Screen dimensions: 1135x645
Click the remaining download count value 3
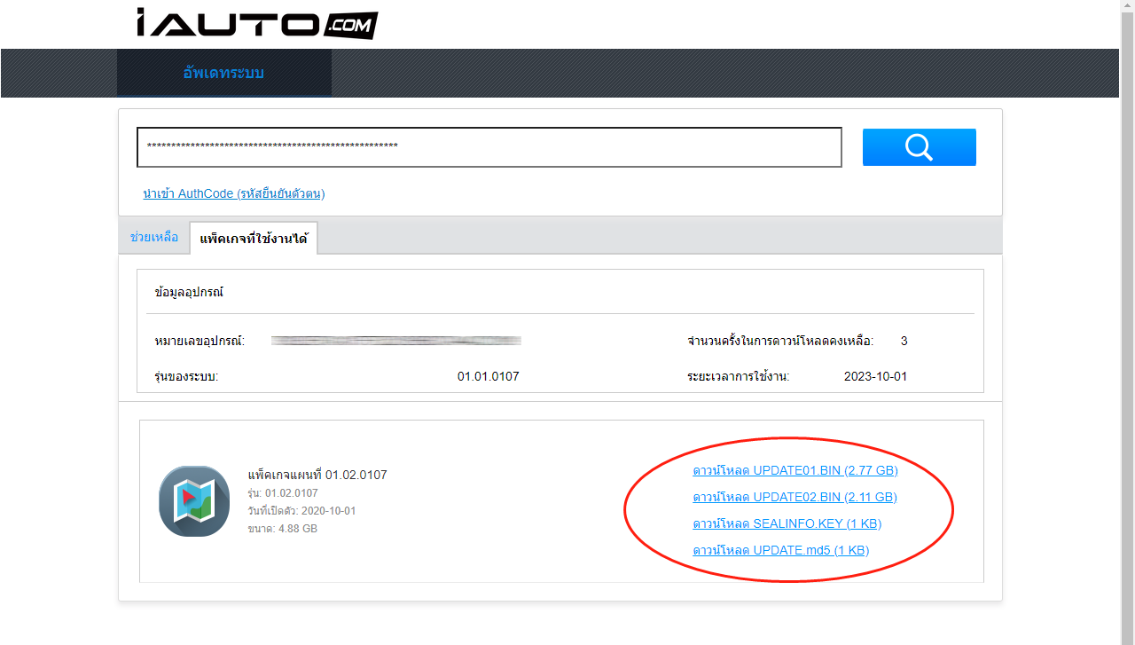[904, 341]
